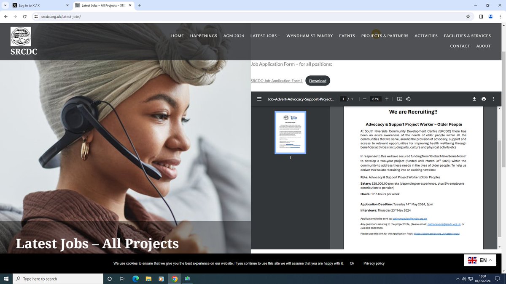Click the Download button for application form
The width and height of the screenshot is (506, 284).
(x=318, y=81)
